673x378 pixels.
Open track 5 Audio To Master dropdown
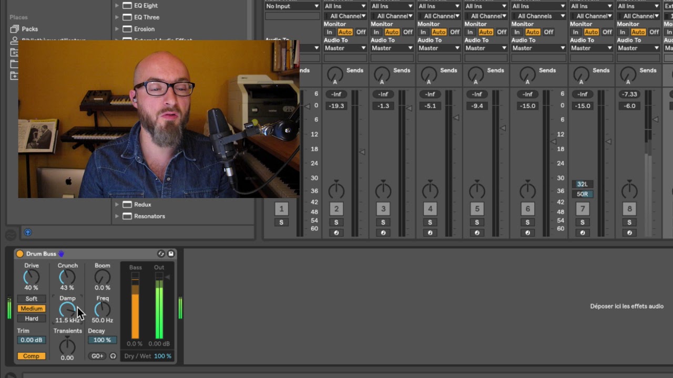(x=486, y=48)
